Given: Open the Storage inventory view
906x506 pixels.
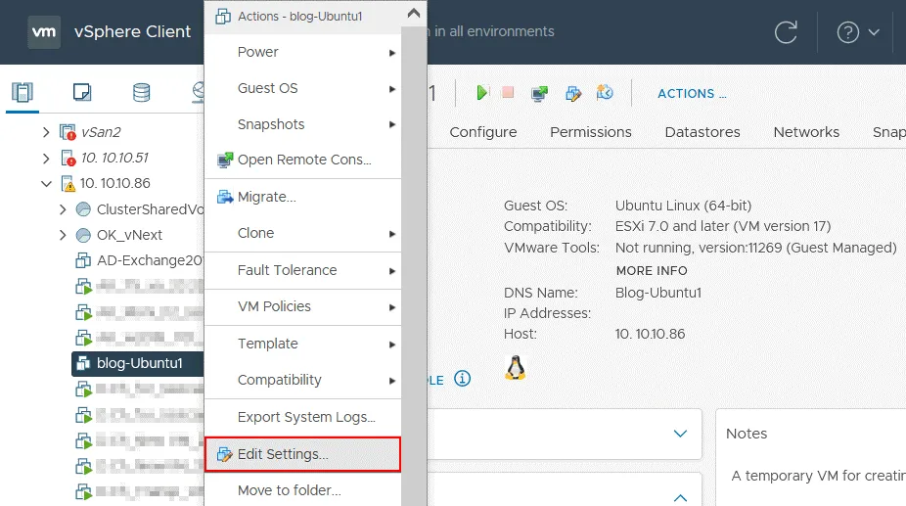Looking at the screenshot, I should click(142, 93).
